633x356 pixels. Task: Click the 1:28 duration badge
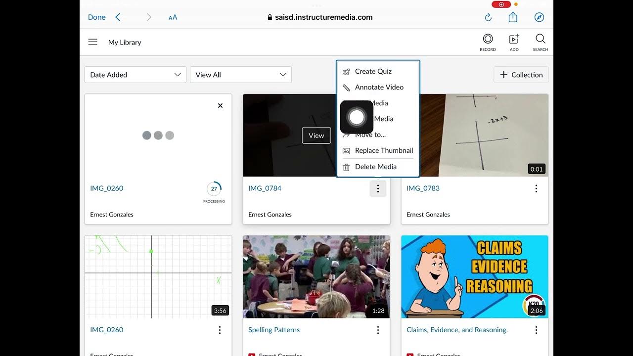tap(378, 311)
